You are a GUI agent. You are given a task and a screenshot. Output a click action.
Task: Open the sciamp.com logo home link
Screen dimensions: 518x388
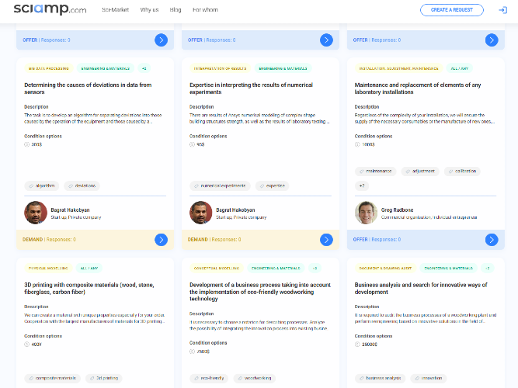pos(50,9)
